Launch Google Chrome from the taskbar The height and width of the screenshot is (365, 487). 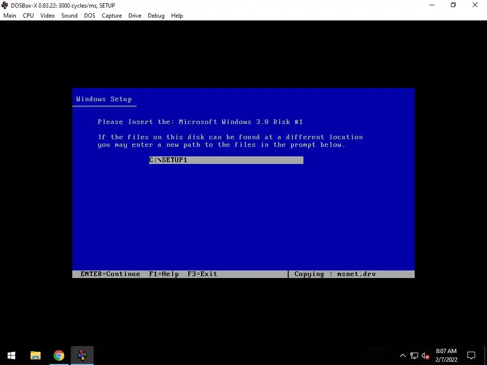click(58, 355)
